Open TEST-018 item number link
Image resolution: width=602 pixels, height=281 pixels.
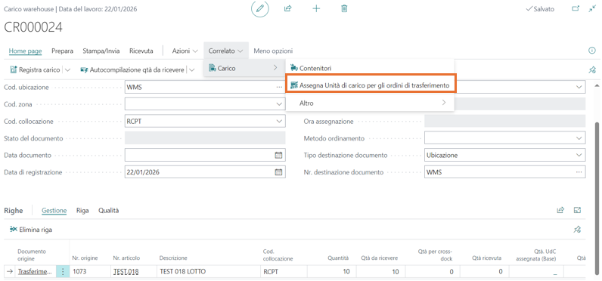126,272
